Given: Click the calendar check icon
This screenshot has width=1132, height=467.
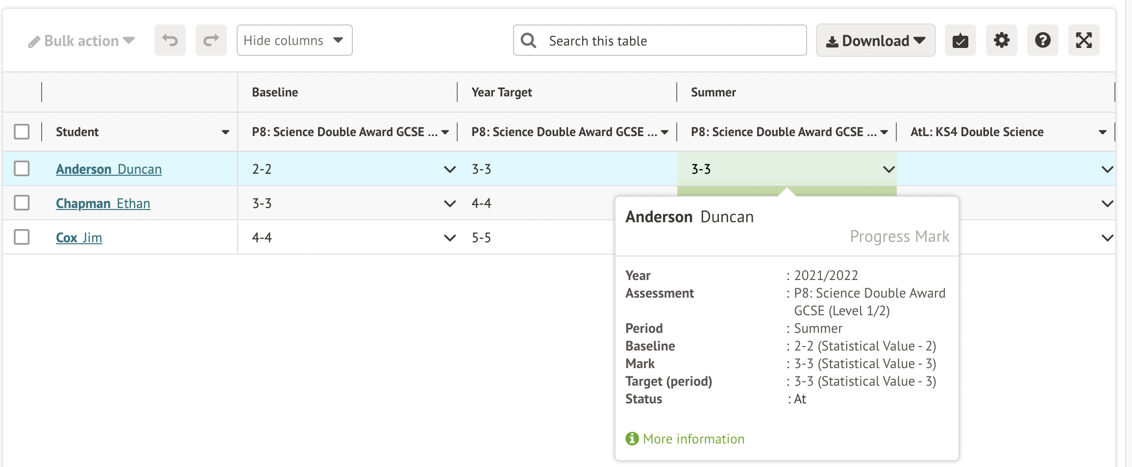Looking at the screenshot, I should 960,40.
